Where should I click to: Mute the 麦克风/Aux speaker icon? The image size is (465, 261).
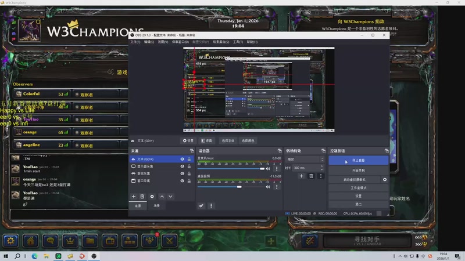pos(268,169)
